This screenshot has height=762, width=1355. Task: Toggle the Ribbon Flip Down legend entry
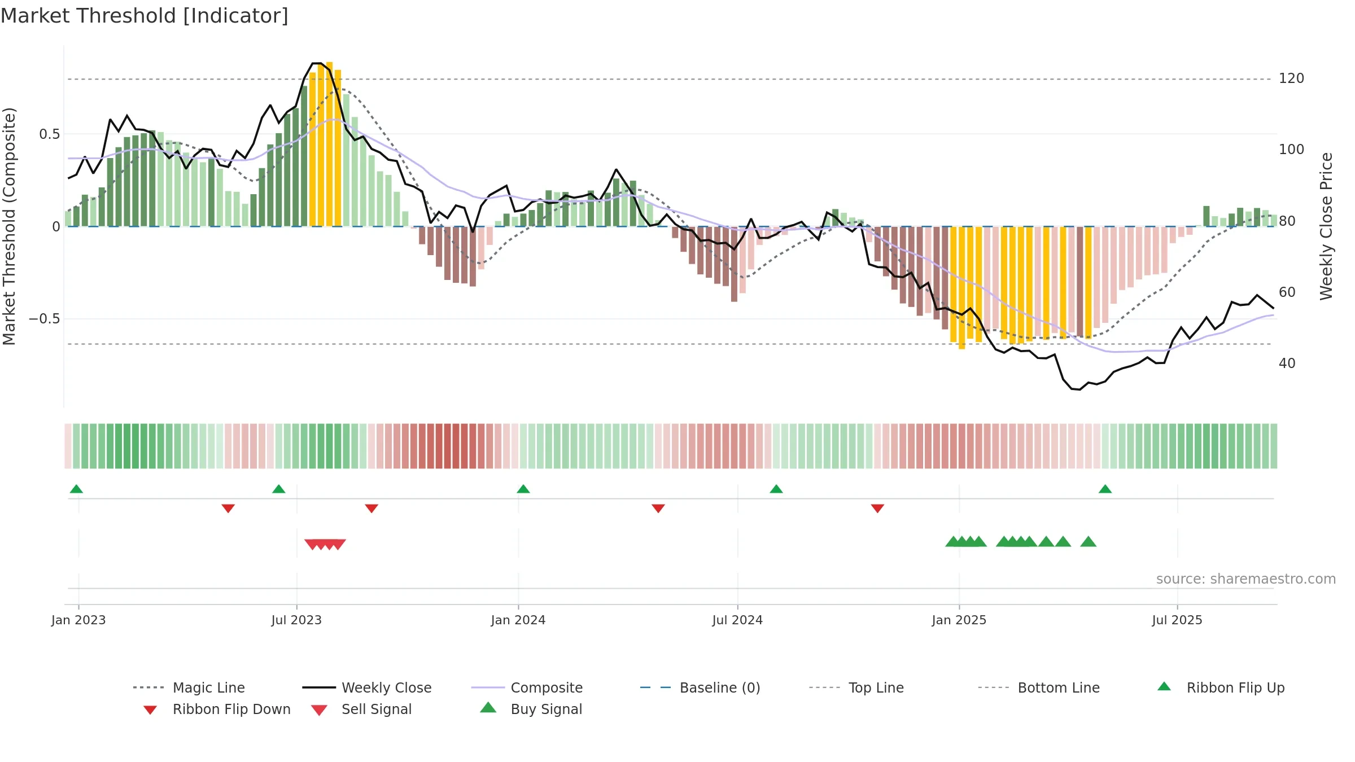pos(217,709)
